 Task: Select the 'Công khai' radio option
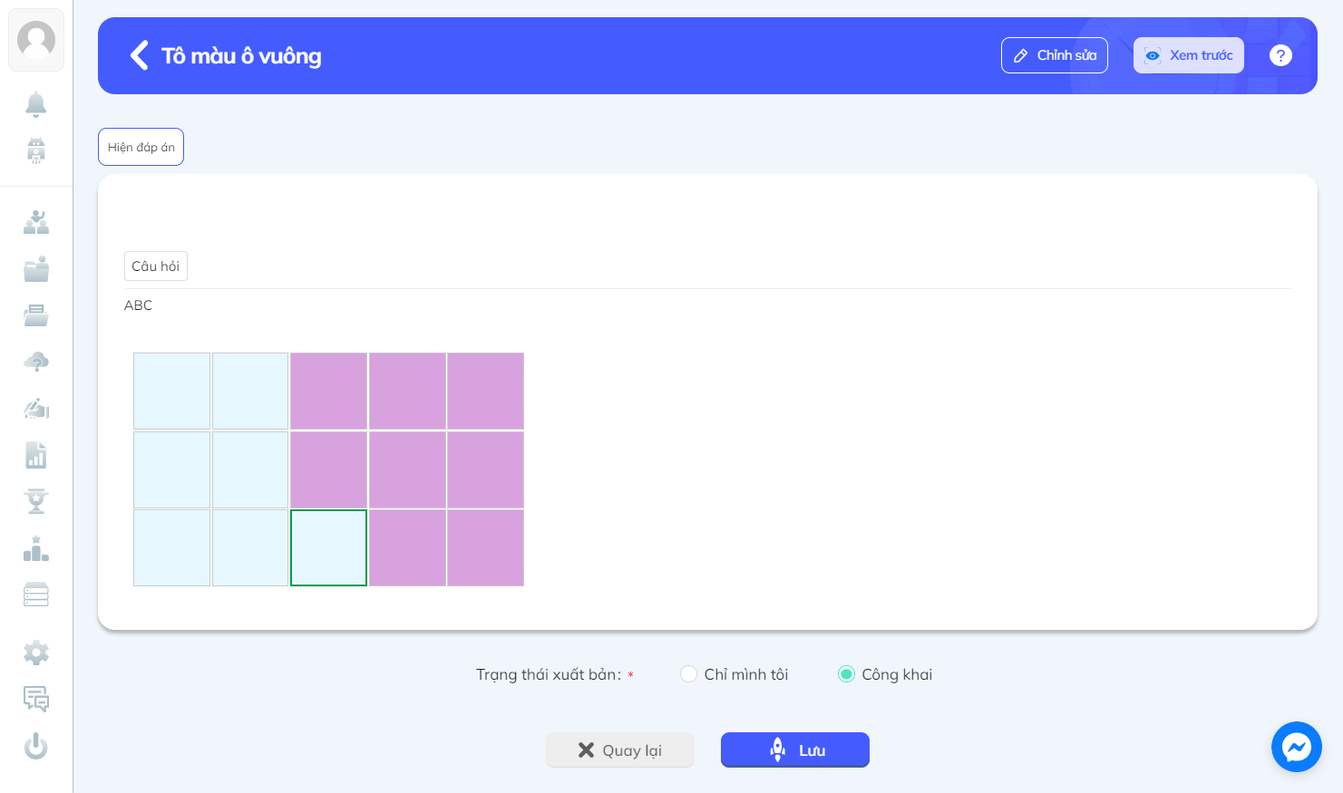pos(846,674)
